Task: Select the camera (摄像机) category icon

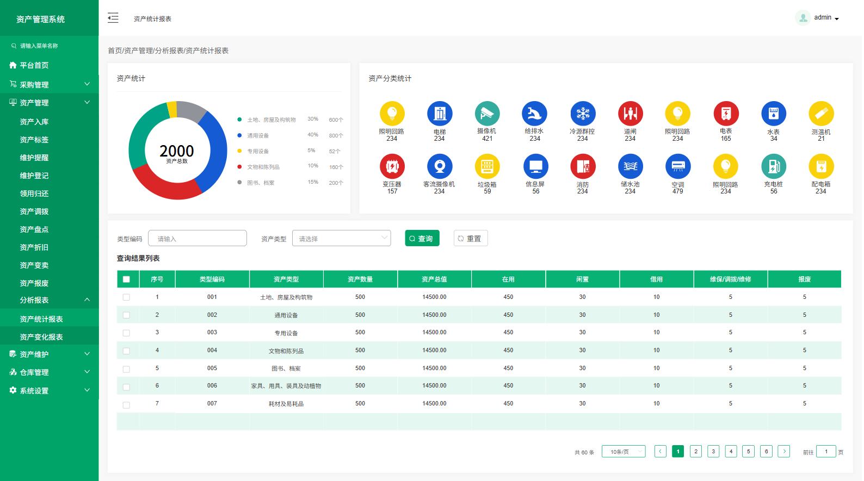Action: (487, 114)
